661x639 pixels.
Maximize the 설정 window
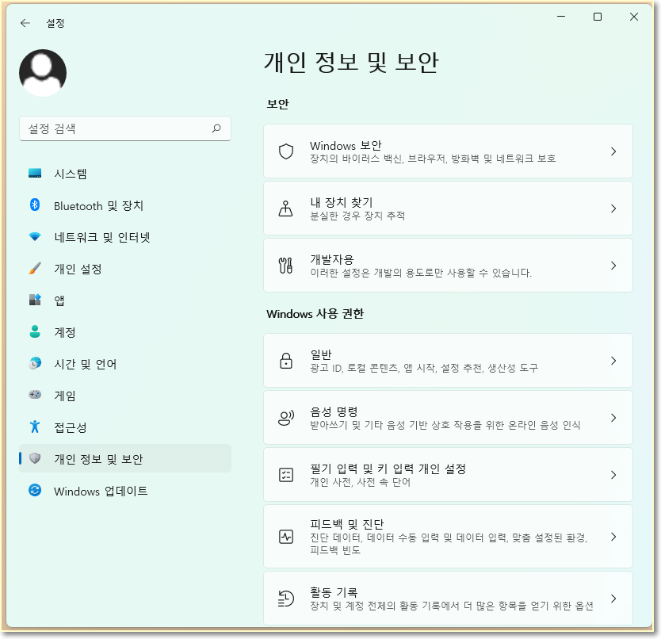pyautogui.click(x=598, y=17)
